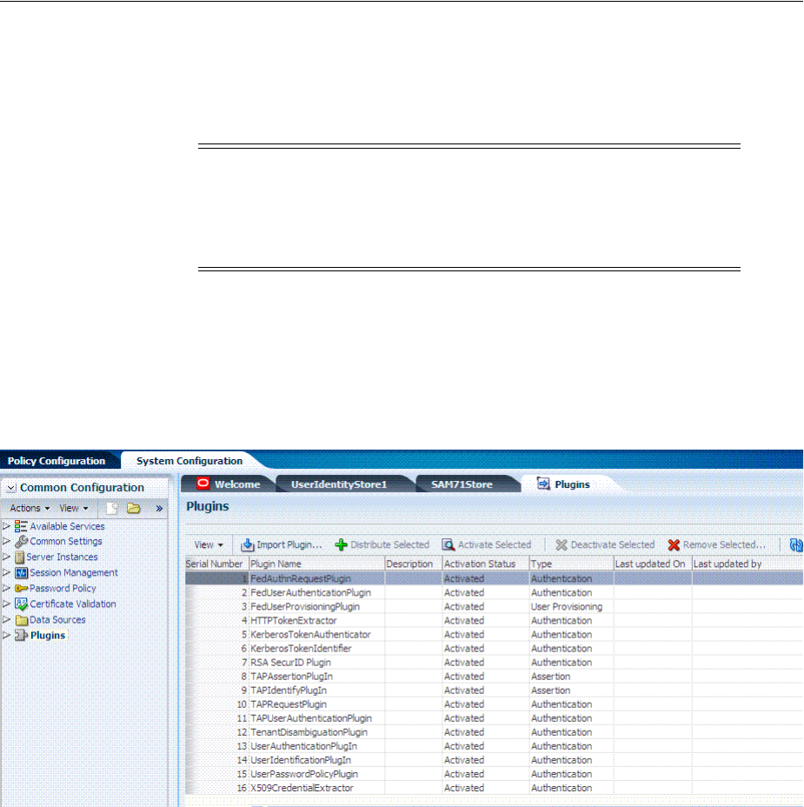This screenshot has height=807, width=804.
Task: Click the Activate Selected magnifier icon
Action: [448, 544]
